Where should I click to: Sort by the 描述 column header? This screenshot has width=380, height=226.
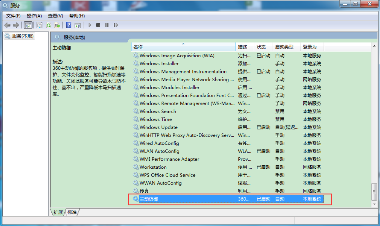pos(245,47)
